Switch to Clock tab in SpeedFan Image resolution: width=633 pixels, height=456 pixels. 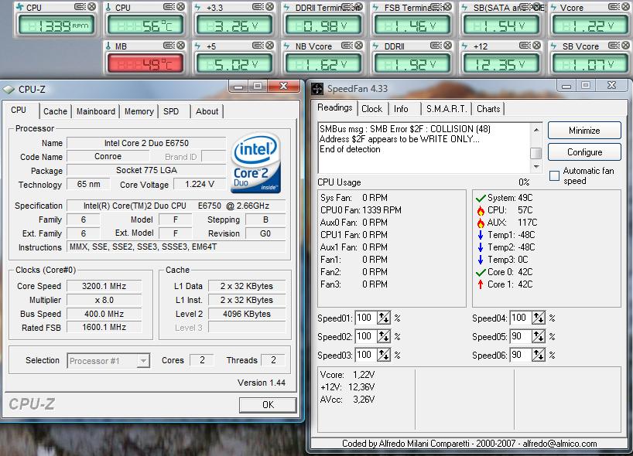(371, 109)
